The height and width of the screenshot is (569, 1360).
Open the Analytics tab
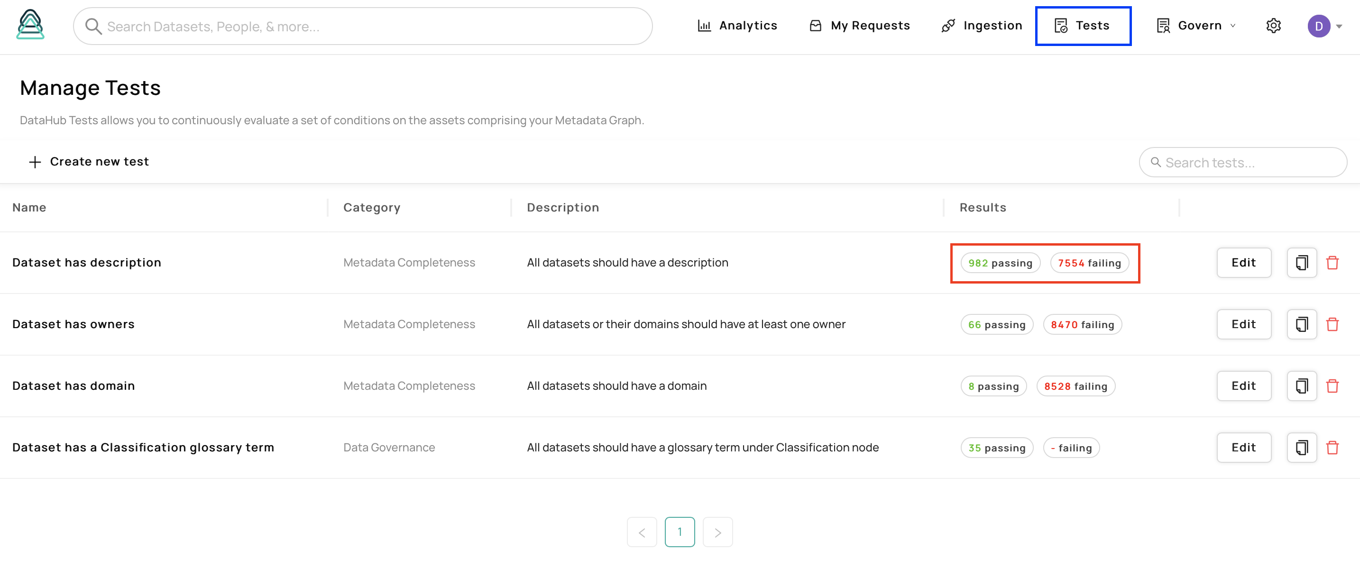737,25
